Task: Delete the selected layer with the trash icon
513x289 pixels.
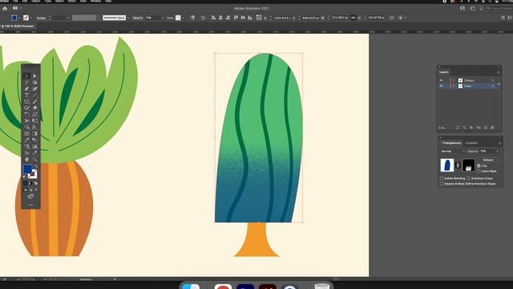Action: click(x=492, y=128)
